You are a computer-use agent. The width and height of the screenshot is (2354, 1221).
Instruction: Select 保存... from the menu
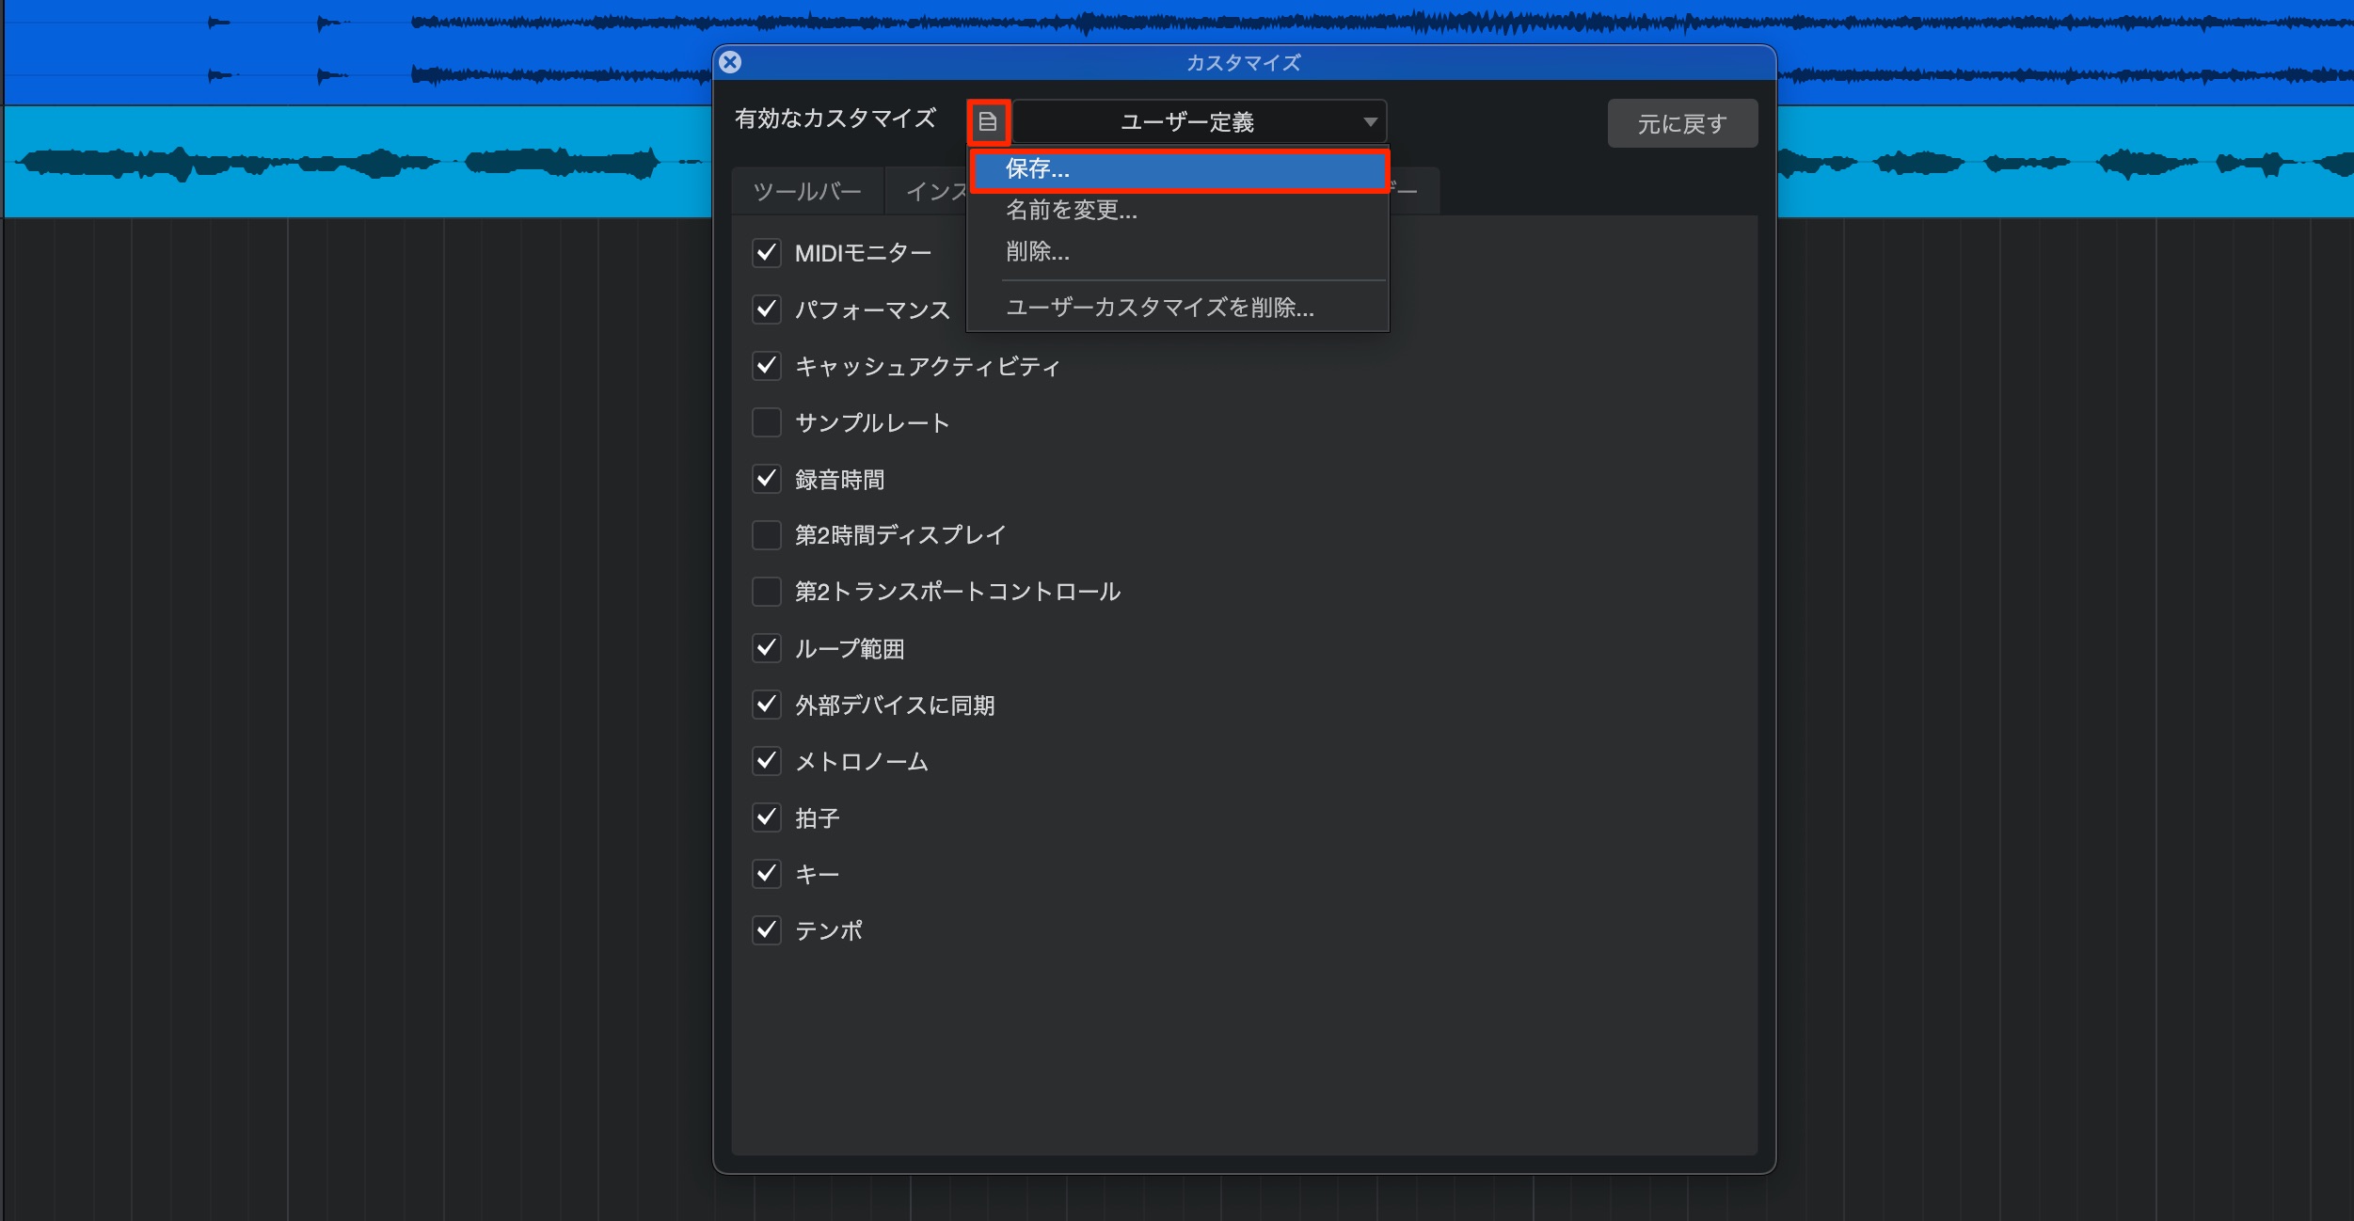click(1179, 169)
